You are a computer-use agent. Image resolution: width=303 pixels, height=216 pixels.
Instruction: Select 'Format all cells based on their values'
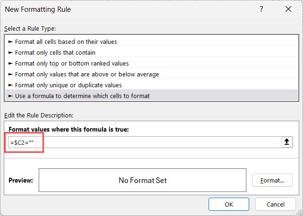(66, 42)
